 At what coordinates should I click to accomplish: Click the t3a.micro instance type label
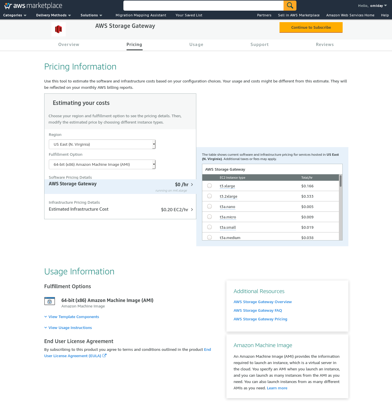(x=228, y=217)
